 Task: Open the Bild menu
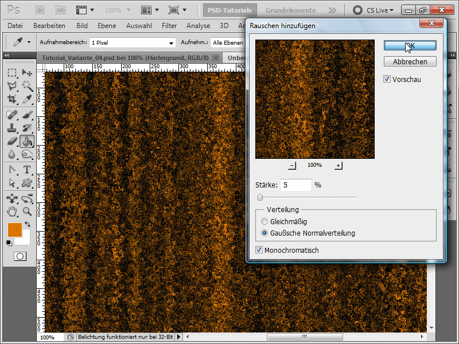82,26
